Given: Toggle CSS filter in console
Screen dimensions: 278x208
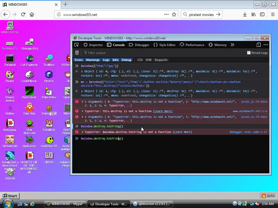Looking at the screenshot, I should click(140, 60).
